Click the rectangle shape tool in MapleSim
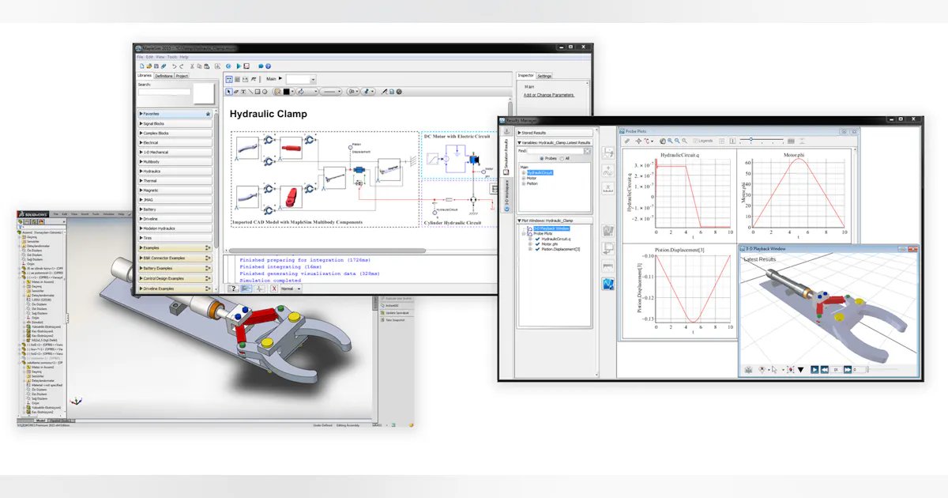Screen dimensions: 948x498 (x=258, y=92)
